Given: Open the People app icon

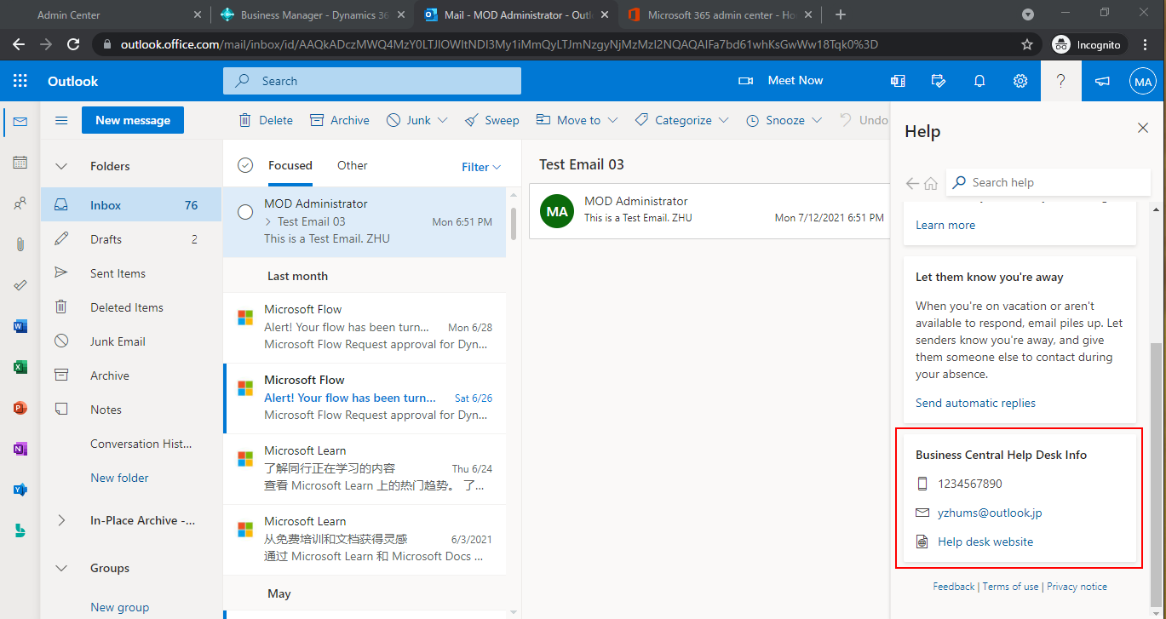Looking at the screenshot, I should (19, 203).
